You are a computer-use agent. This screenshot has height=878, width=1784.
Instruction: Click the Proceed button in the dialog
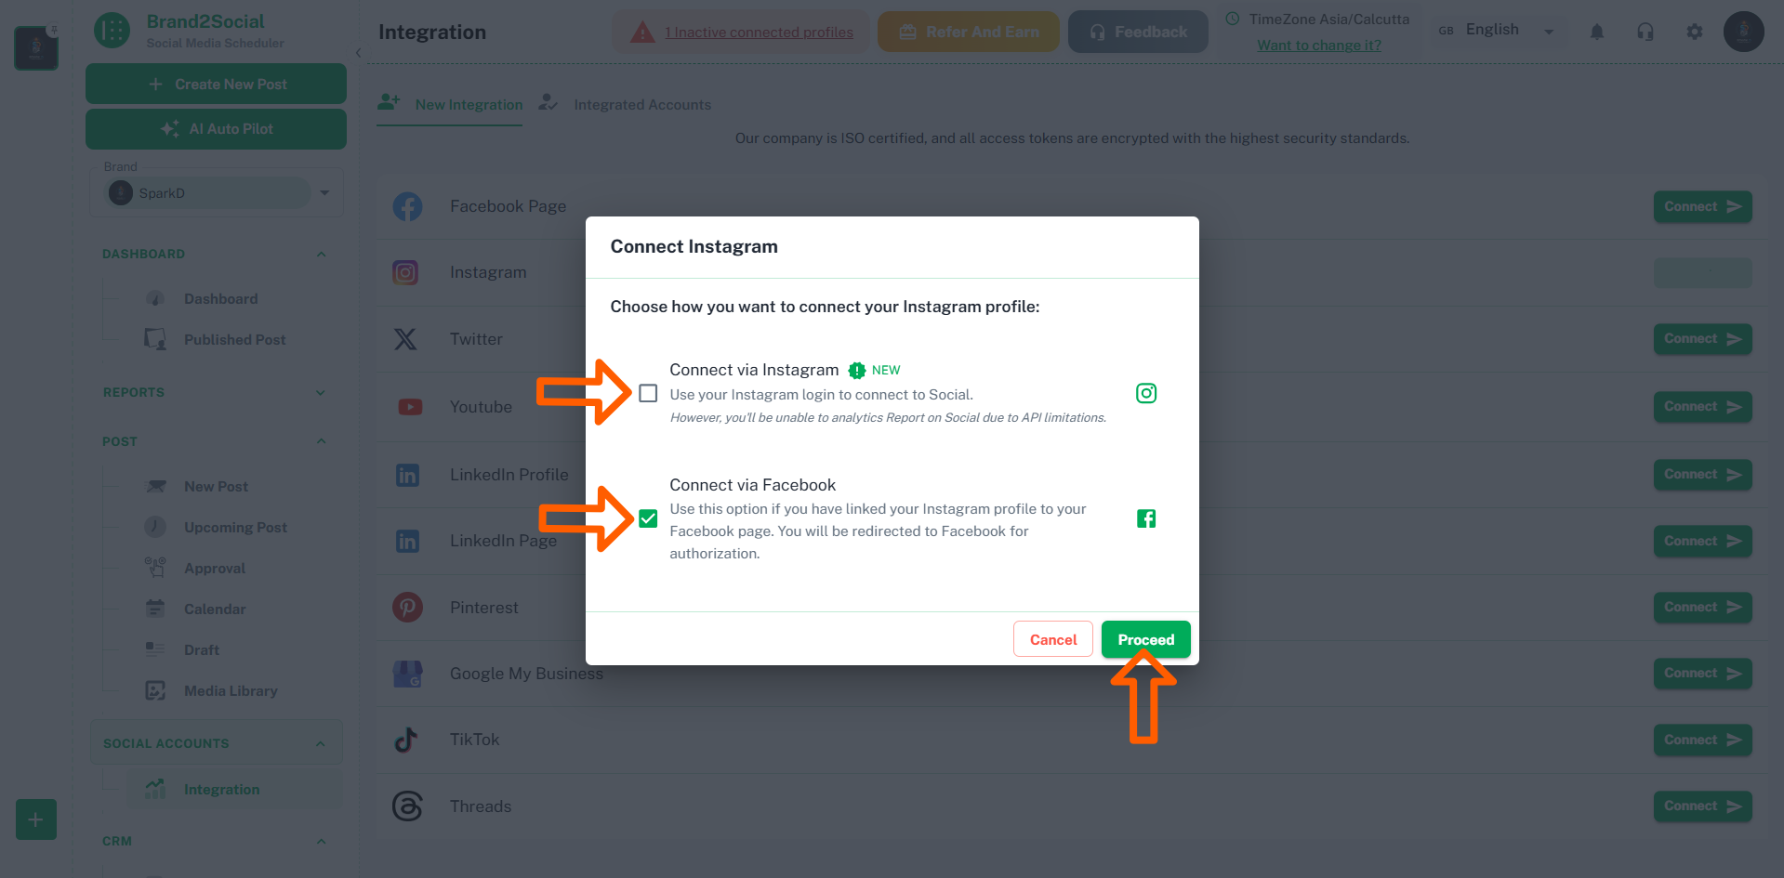(1145, 639)
